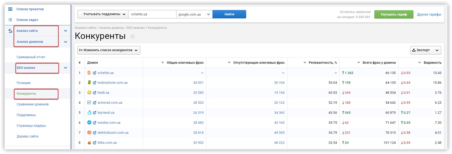Click common phrases value 29 380
The height and width of the screenshot is (154, 452).
(x=198, y=93)
